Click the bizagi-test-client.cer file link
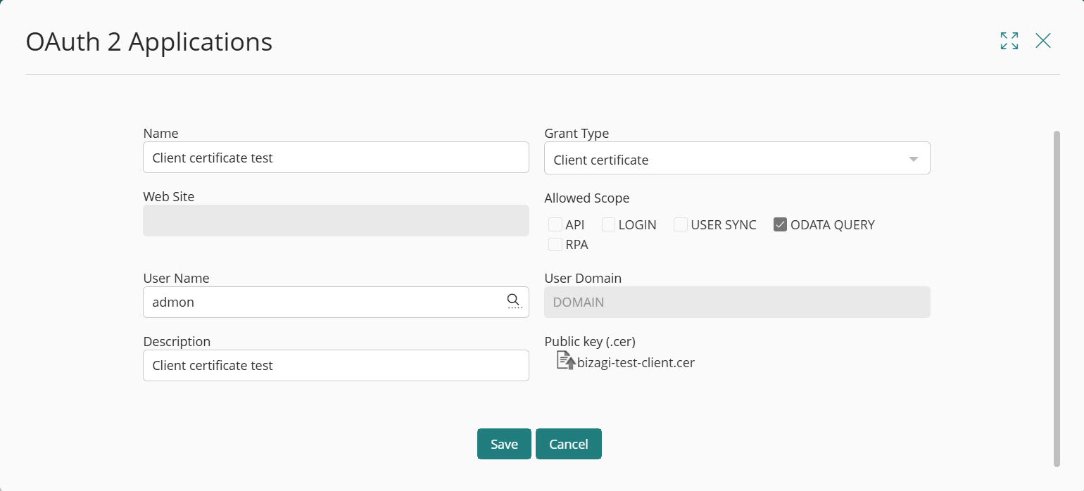 point(635,362)
